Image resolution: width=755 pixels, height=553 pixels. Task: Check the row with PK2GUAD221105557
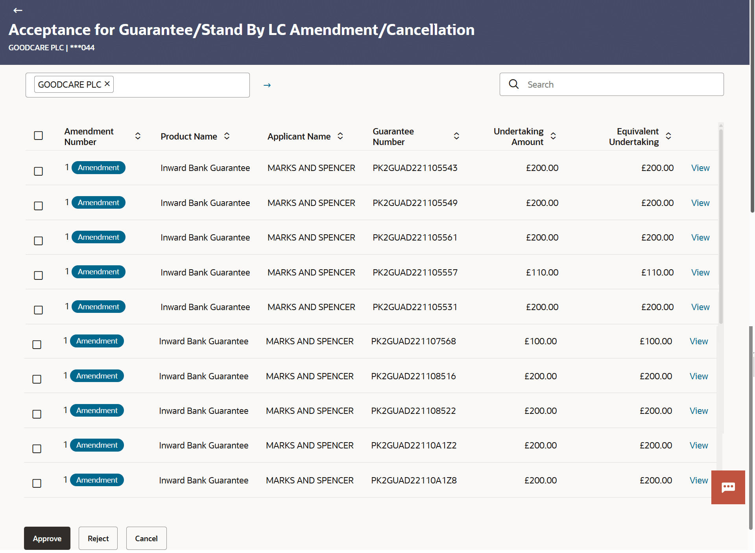39,276
